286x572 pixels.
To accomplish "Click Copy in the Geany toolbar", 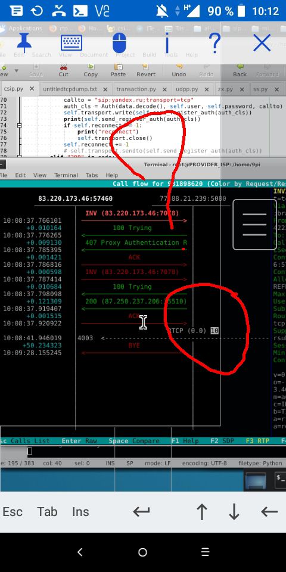I will [x=91, y=70].
